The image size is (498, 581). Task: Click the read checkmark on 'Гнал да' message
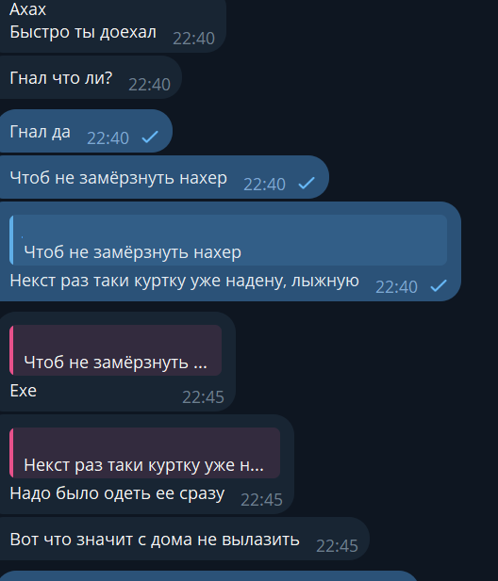pyautogui.click(x=150, y=137)
